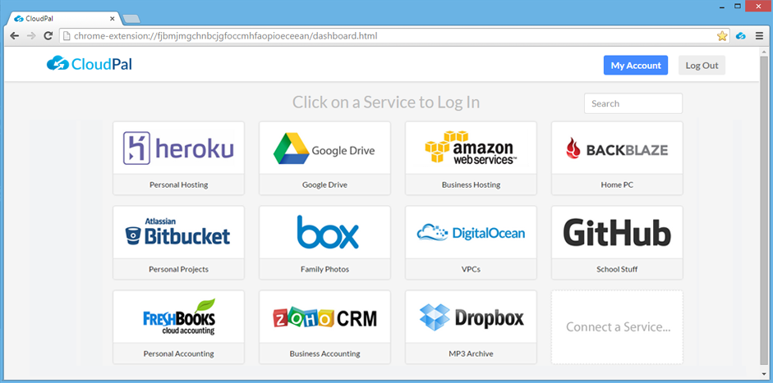Open a new browser tab
Viewport: 773px width, 383px height.
click(x=131, y=19)
